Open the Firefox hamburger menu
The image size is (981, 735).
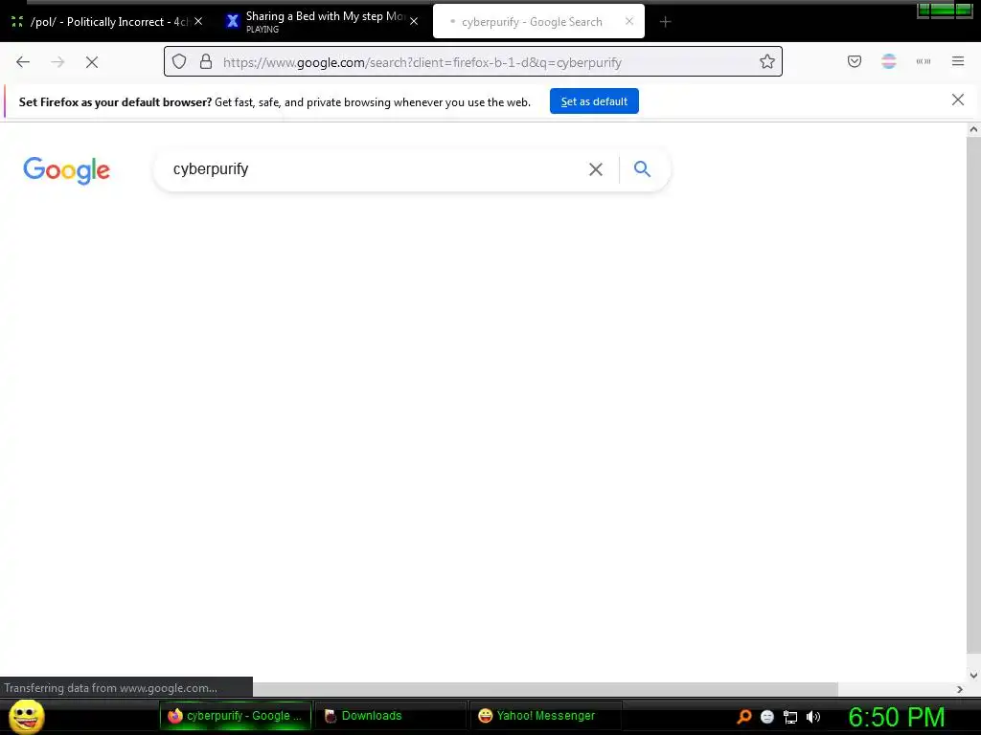(958, 61)
